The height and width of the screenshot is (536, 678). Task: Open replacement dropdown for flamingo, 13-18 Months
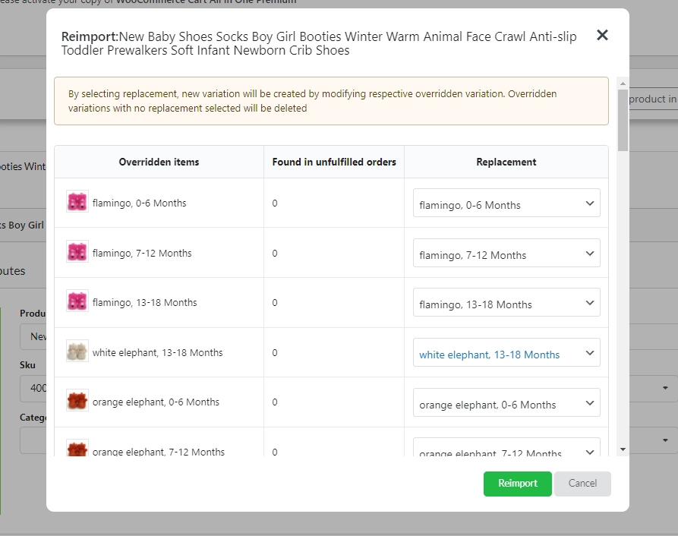506,303
